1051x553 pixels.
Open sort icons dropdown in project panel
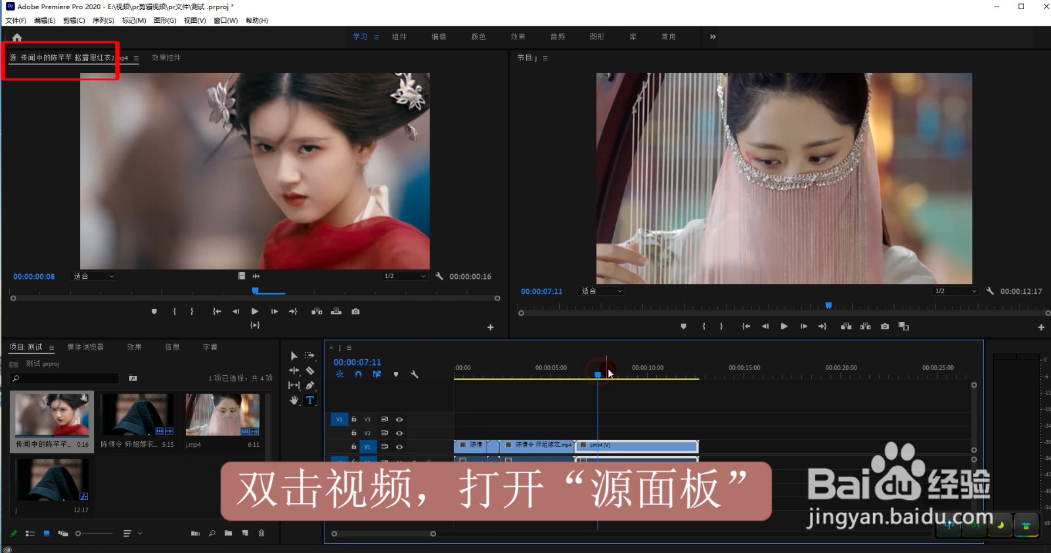point(132,533)
